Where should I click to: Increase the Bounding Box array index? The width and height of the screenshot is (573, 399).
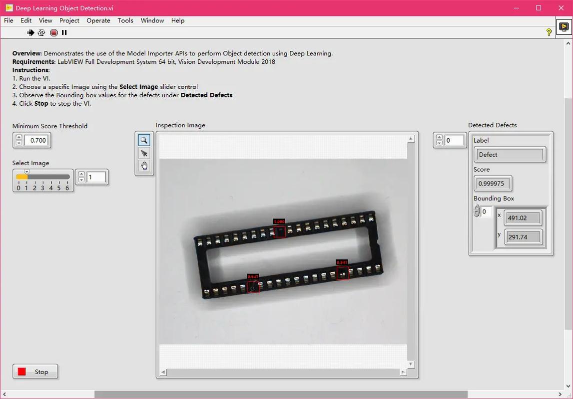point(477,208)
